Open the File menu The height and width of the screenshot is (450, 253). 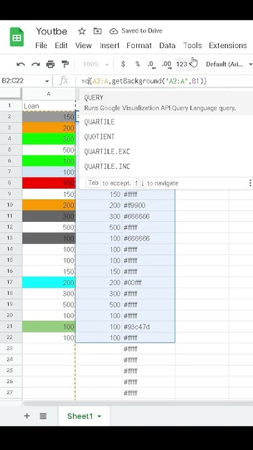point(41,46)
